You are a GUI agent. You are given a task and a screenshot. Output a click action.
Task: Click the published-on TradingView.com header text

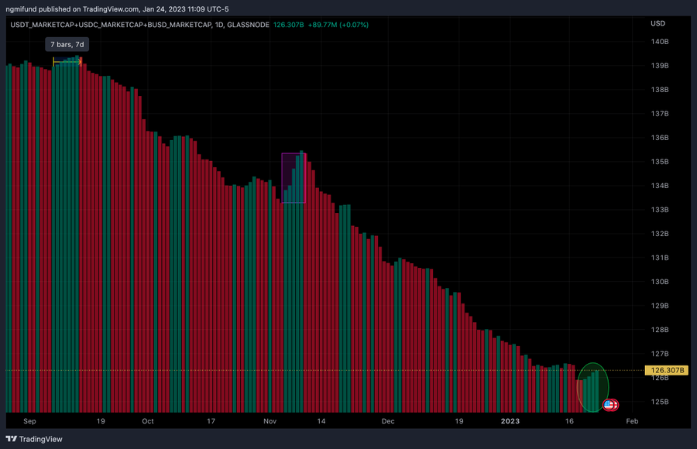(x=118, y=9)
